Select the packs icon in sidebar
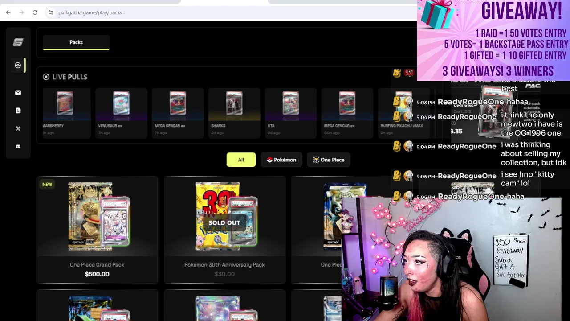Screen dimensions: 570x321 tap(18, 65)
